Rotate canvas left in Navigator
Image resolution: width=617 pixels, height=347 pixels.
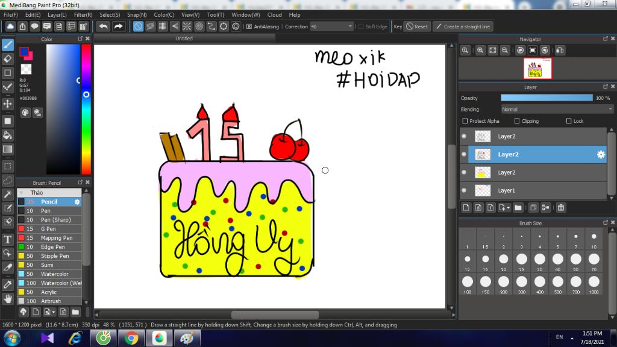[520, 50]
